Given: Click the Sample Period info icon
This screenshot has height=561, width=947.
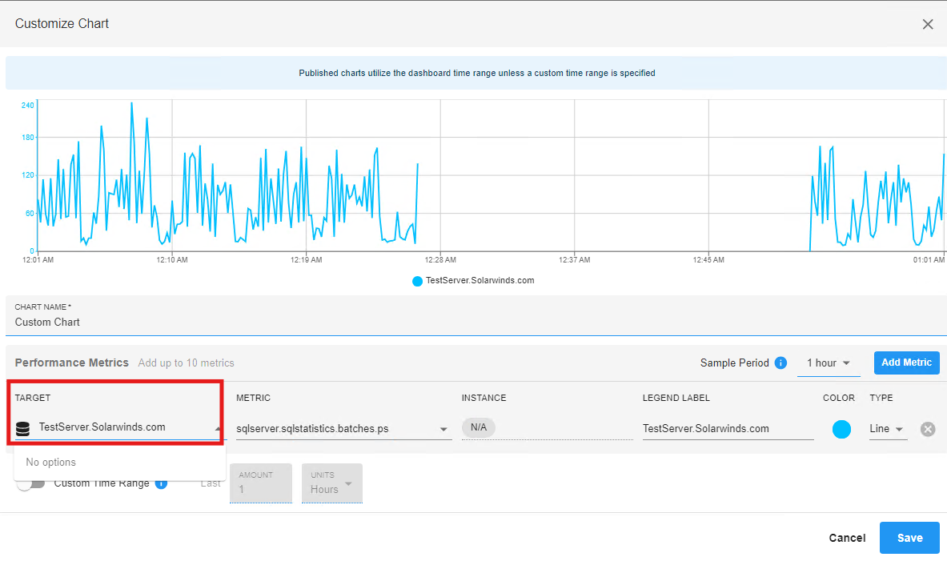Looking at the screenshot, I should [780, 363].
